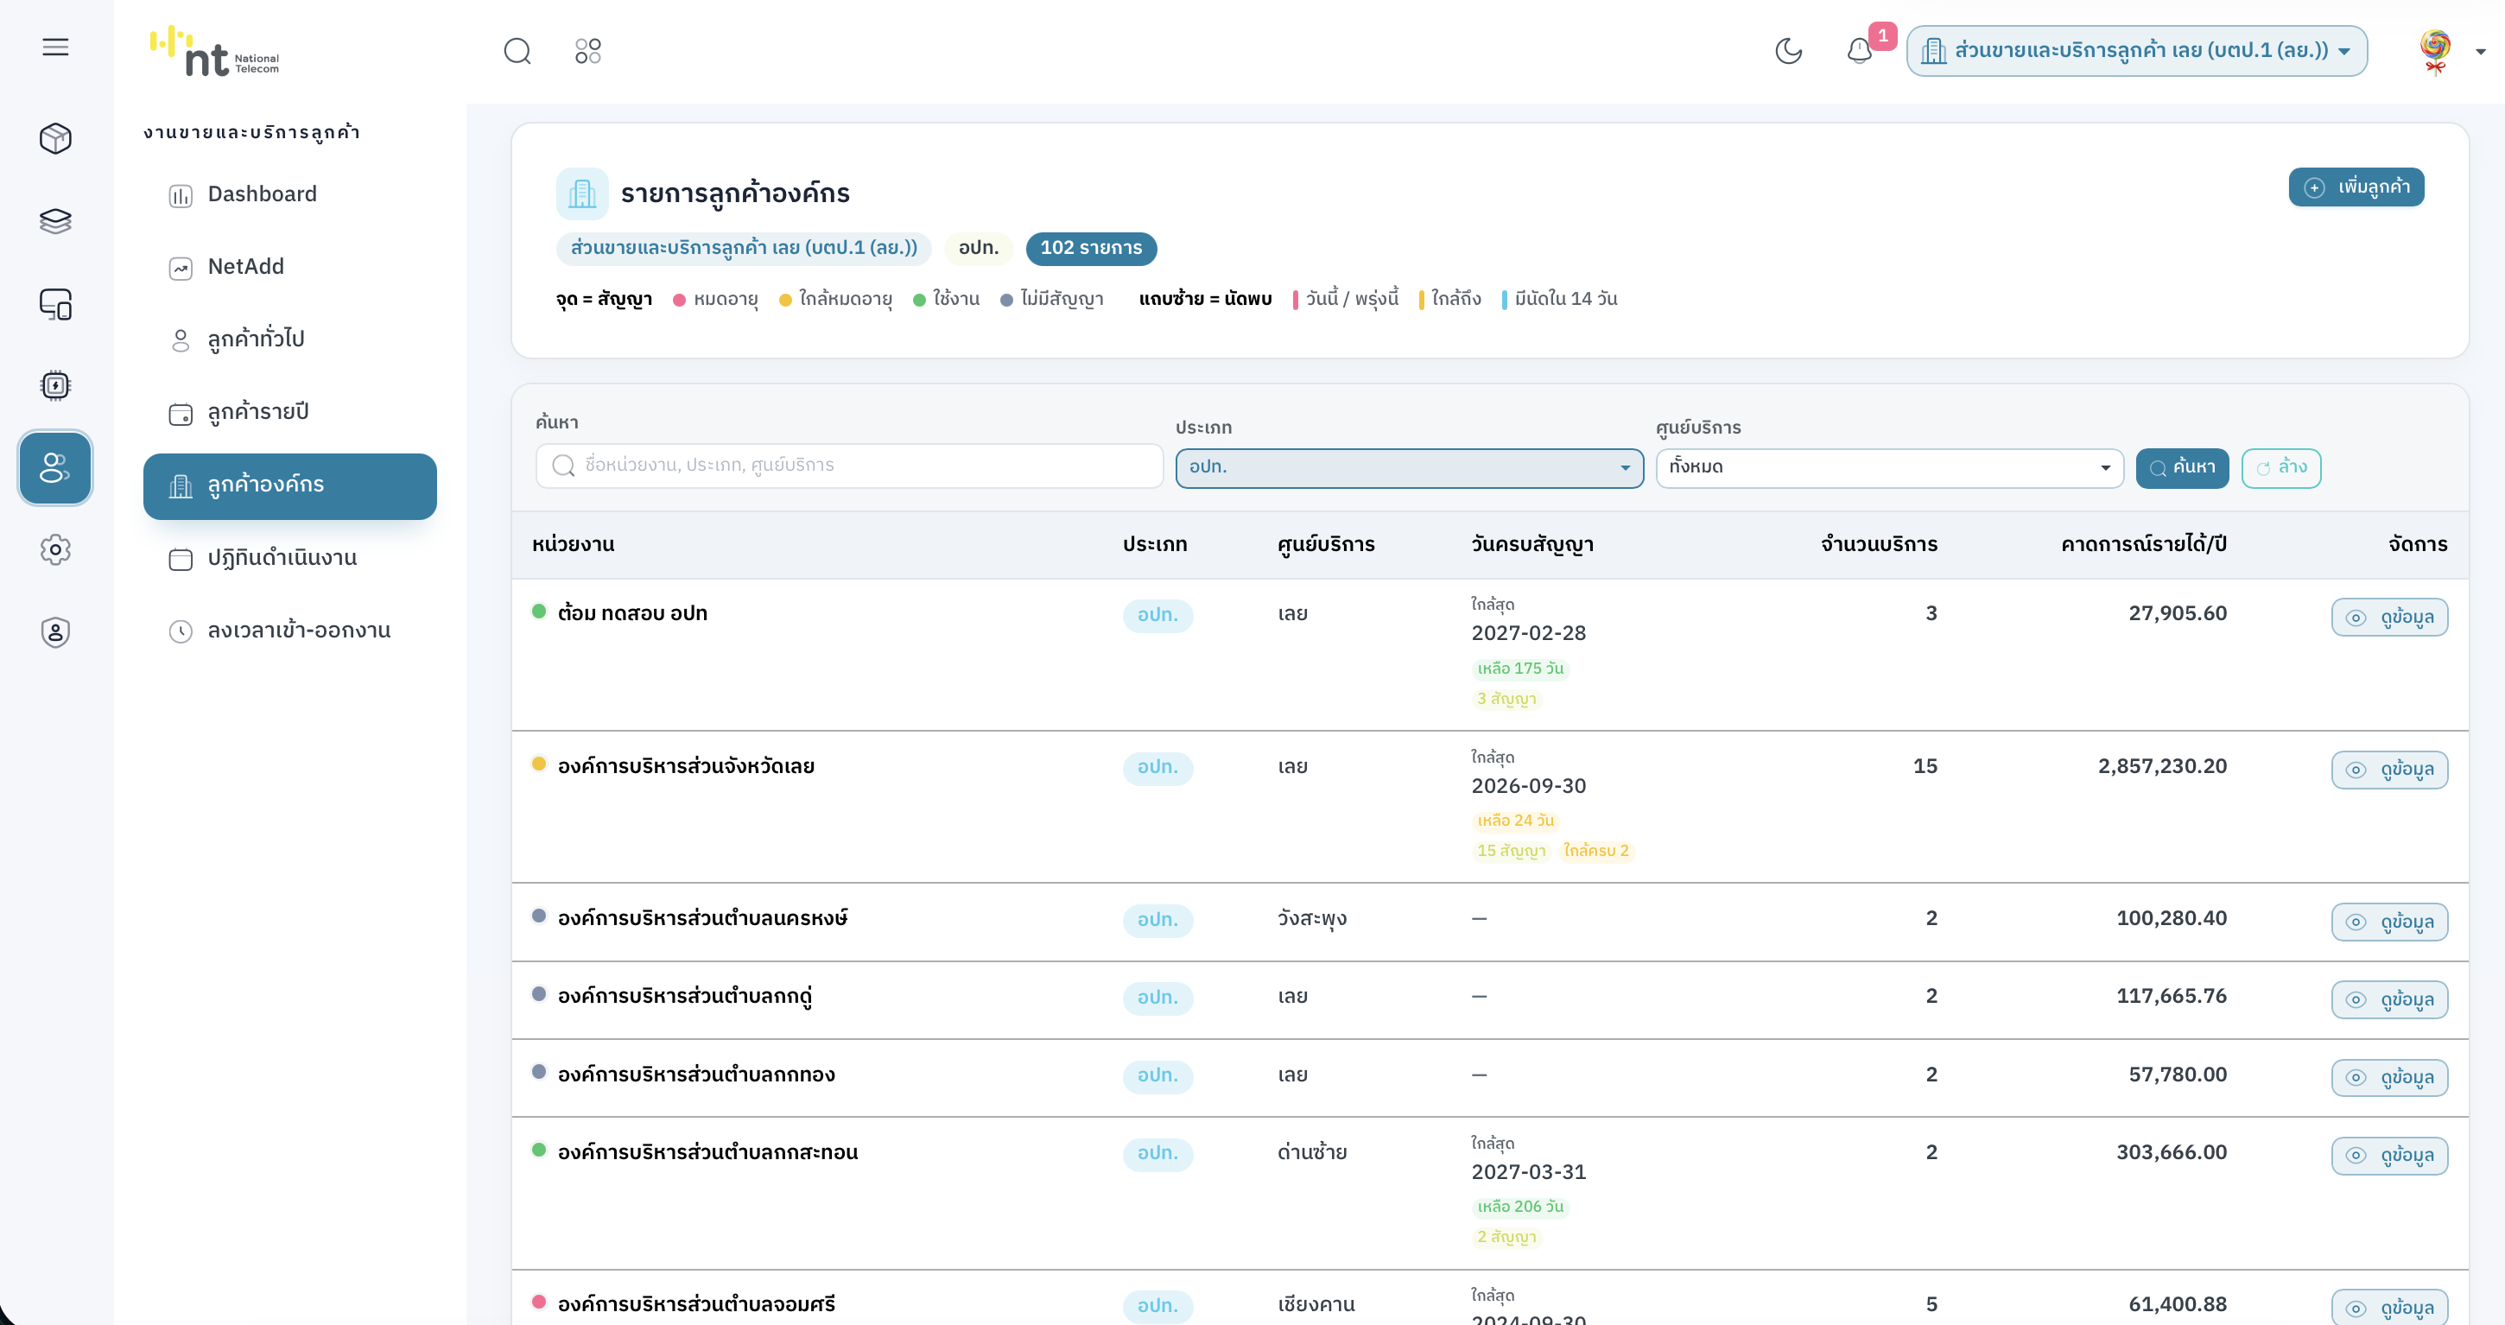Image resolution: width=2505 pixels, height=1325 pixels.
Task: Open the ประเภท dropdown showing อปท.
Action: tap(1409, 467)
